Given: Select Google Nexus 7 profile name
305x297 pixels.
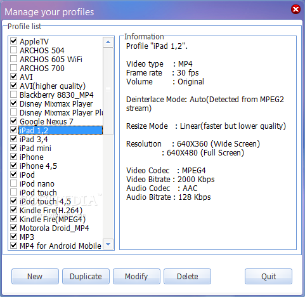Looking at the screenshot, I should click(46, 122).
